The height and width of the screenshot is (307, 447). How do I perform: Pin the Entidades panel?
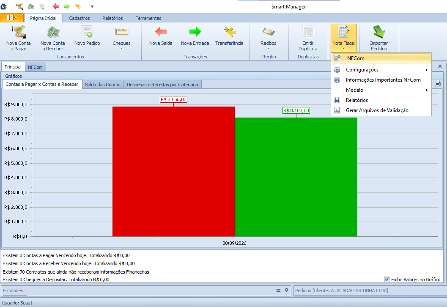click(x=286, y=290)
